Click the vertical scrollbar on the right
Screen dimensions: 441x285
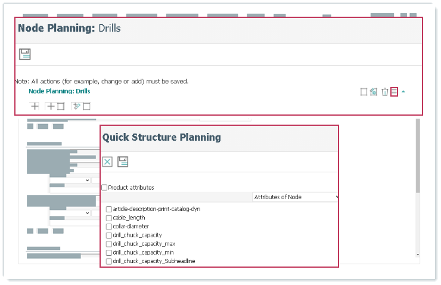[x=417, y=155]
